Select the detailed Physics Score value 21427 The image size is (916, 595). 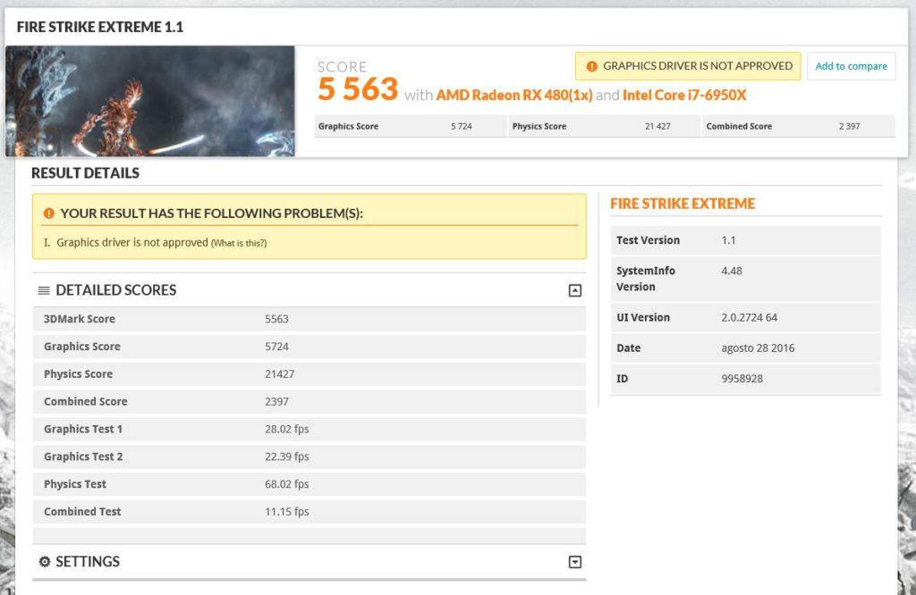tap(279, 374)
